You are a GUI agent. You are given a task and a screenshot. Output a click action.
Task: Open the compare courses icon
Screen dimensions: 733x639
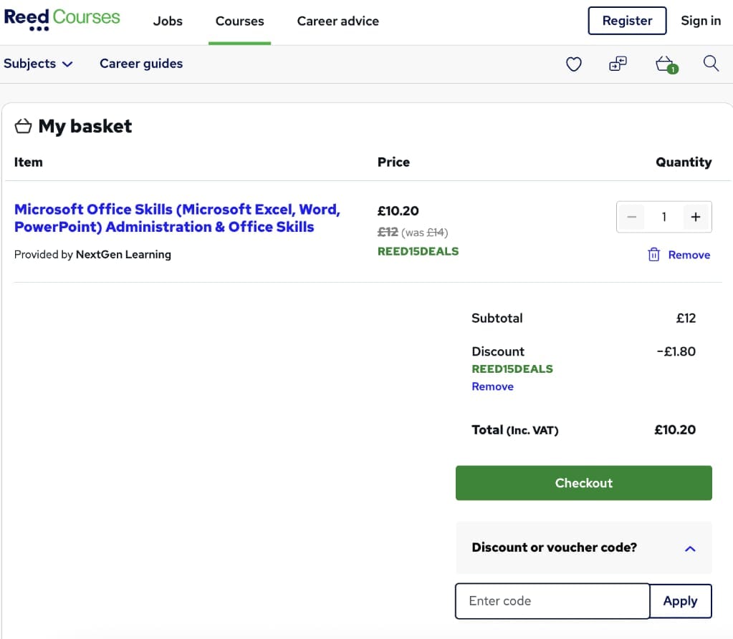618,64
